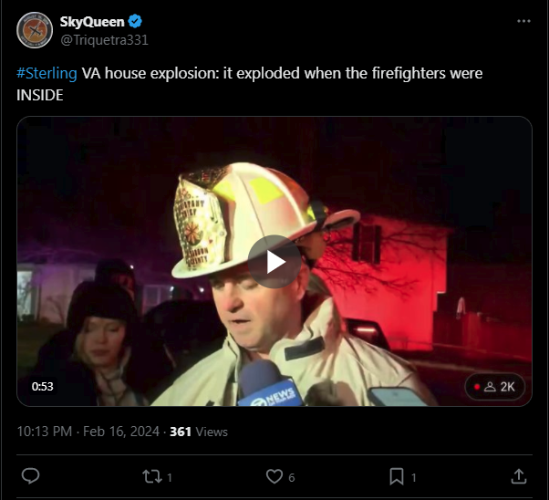The width and height of the screenshot is (549, 500).
Task: Click SkyQueen's blue verified badge
Action: (135, 21)
